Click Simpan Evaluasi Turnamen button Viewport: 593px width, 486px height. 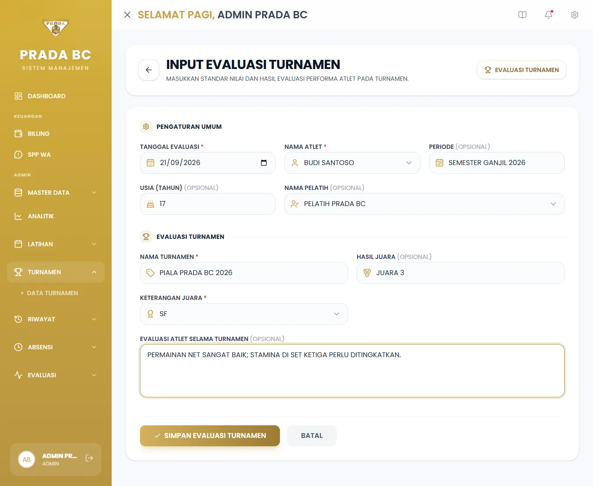pos(210,436)
